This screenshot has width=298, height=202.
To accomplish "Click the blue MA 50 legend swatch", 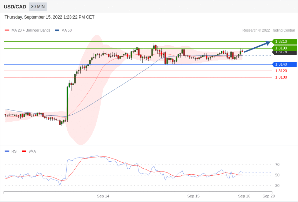I will click(57, 31).
